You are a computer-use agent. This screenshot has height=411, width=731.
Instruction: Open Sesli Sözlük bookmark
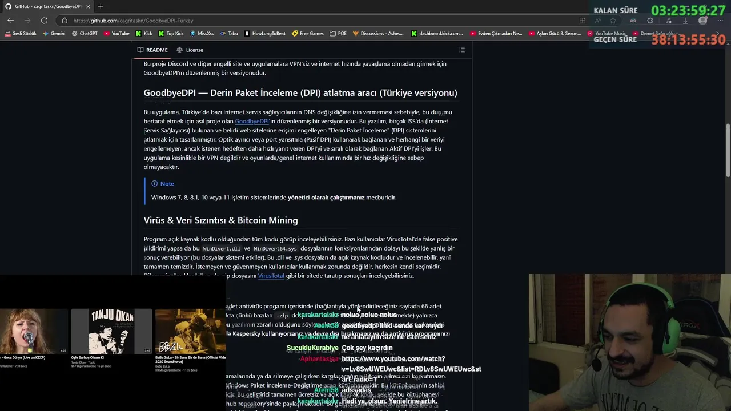(x=20, y=33)
